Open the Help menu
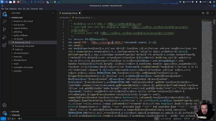Viewport: 216px width, 121px height. coord(40,9)
